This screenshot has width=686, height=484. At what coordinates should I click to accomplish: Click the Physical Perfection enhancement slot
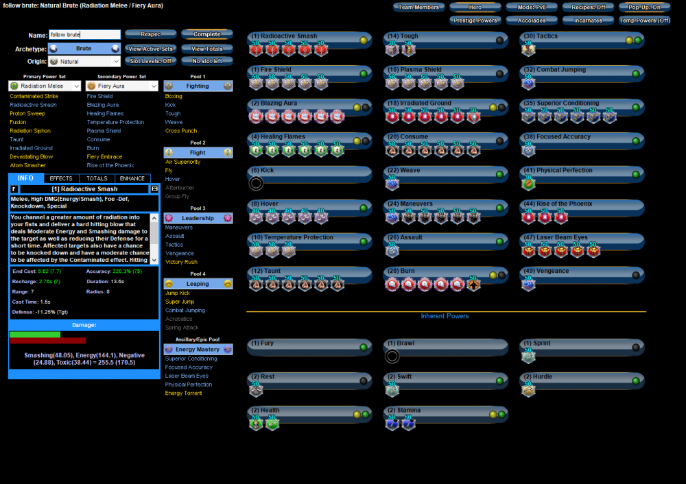click(528, 184)
